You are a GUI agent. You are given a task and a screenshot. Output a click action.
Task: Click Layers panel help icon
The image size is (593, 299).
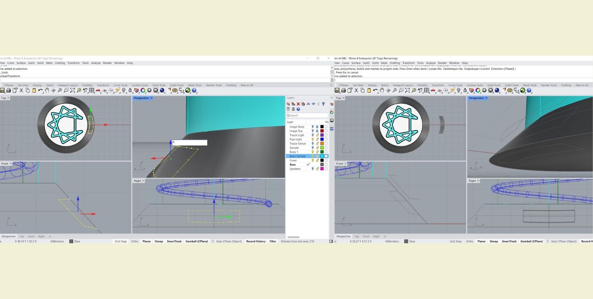pyautogui.click(x=298, y=109)
